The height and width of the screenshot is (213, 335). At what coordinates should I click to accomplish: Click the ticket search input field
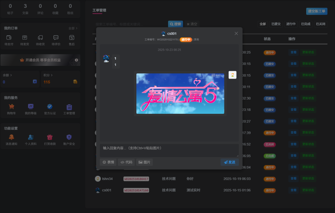coord(130,24)
